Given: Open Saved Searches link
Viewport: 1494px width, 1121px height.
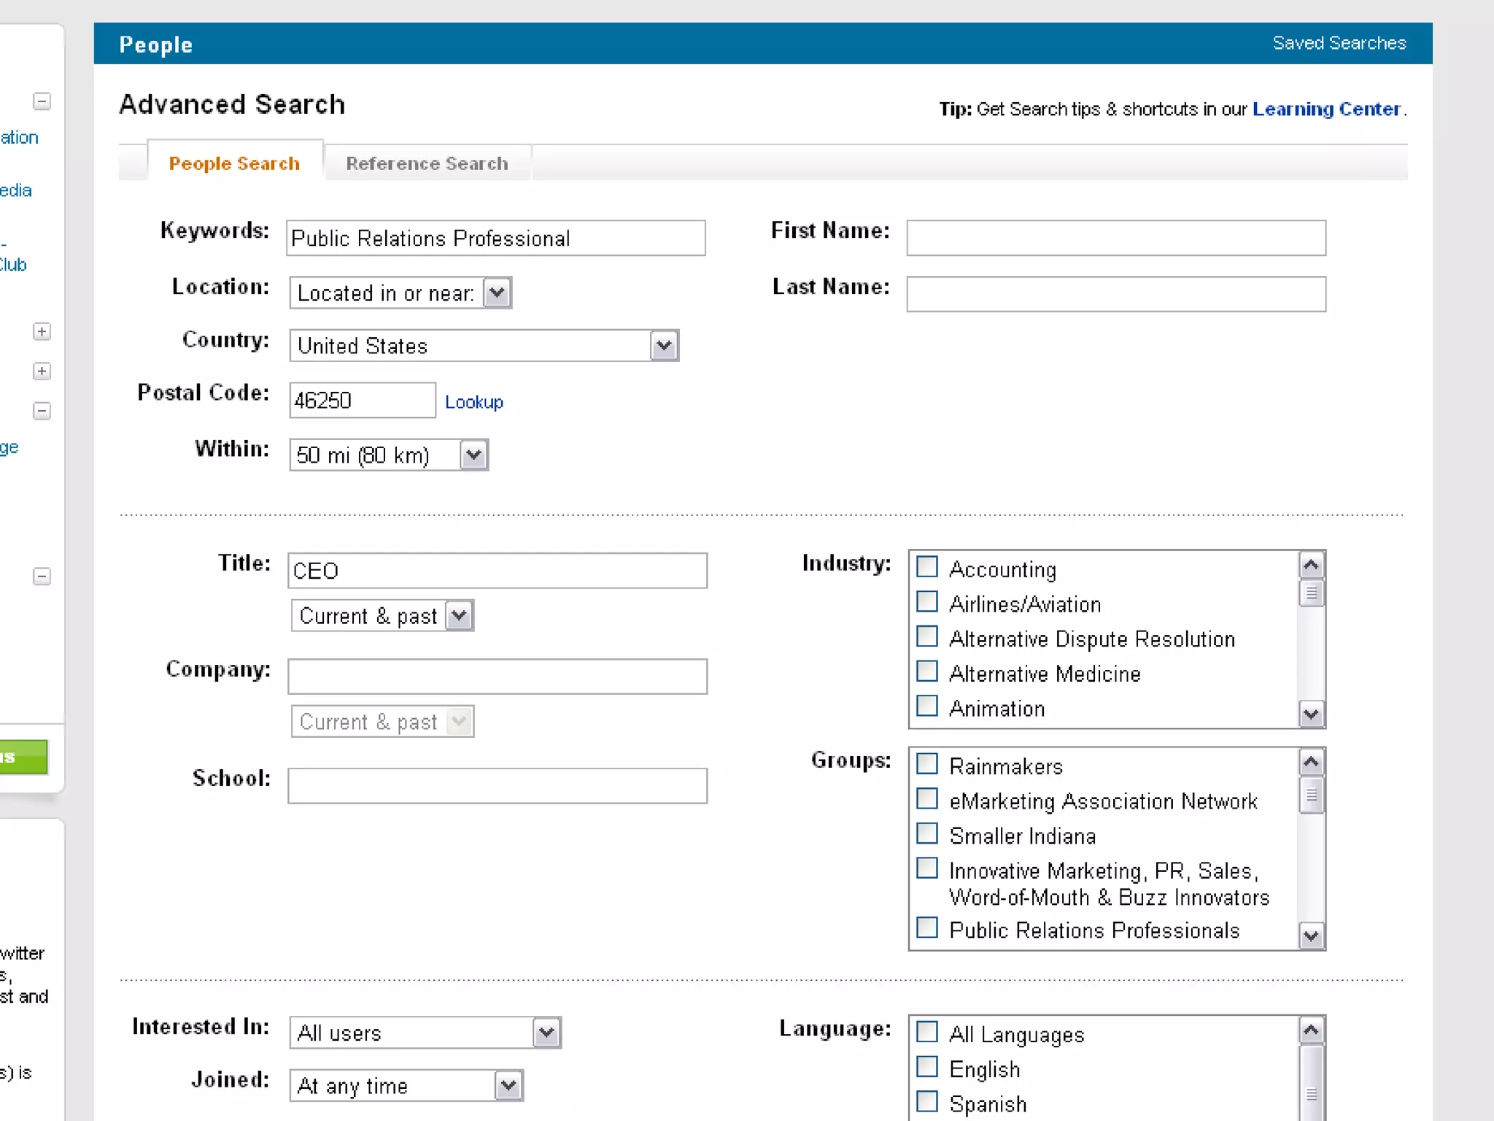Looking at the screenshot, I should [x=1339, y=43].
